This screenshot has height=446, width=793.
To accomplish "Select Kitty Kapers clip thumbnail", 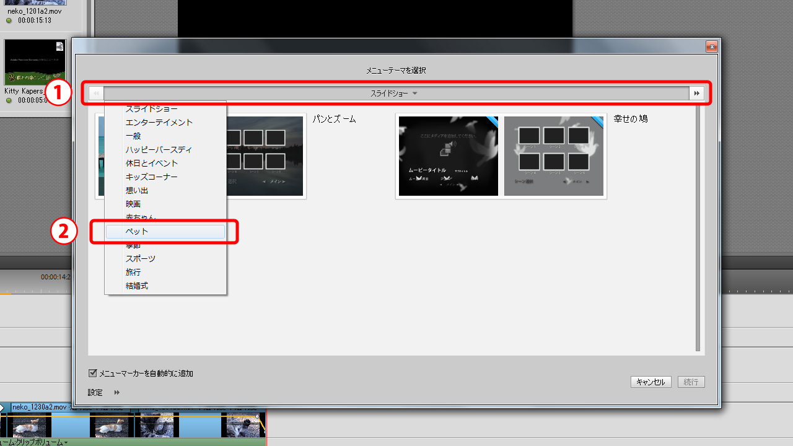I will (35, 63).
